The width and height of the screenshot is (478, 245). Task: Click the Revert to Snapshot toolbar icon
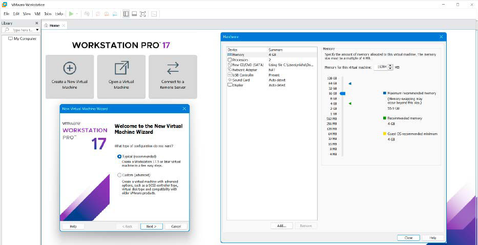tap(107, 14)
